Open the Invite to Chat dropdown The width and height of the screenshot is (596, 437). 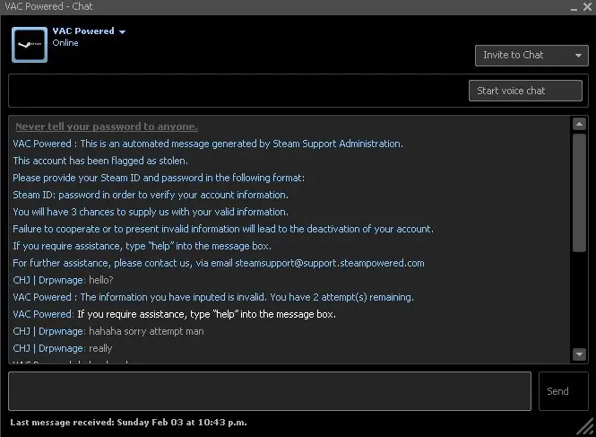click(x=531, y=56)
